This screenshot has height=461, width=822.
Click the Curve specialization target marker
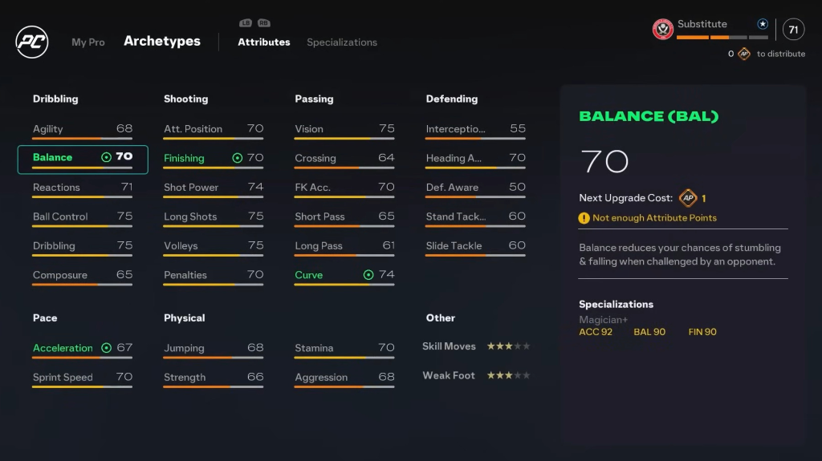tap(368, 275)
